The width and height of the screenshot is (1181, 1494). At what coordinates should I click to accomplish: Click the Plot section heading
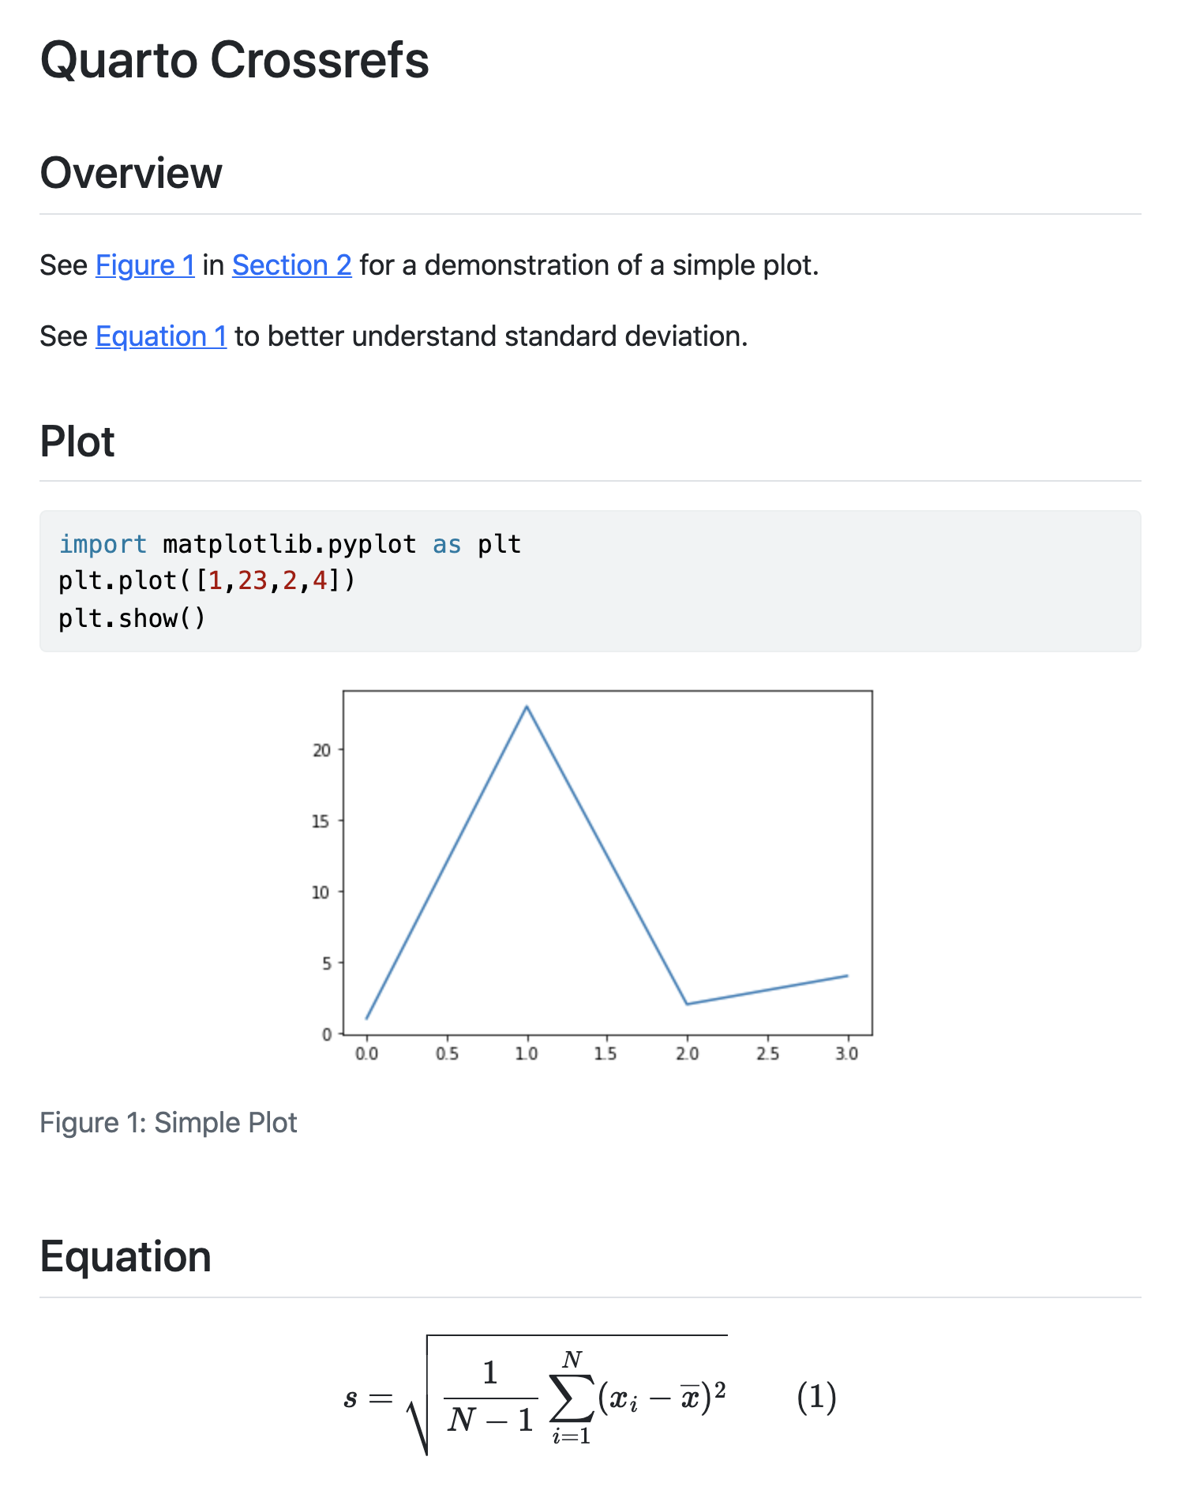(77, 441)
